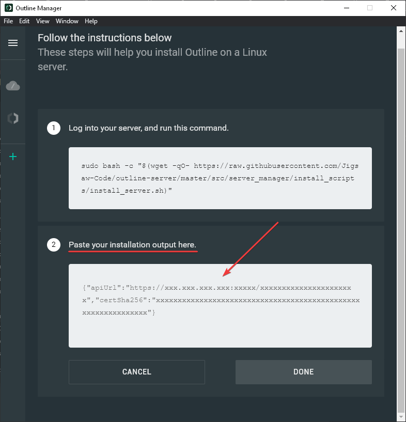This screenshot has width=406, height=422.
Task: Click the Outline Manager app logo in title bar
Action: [9, 8]
